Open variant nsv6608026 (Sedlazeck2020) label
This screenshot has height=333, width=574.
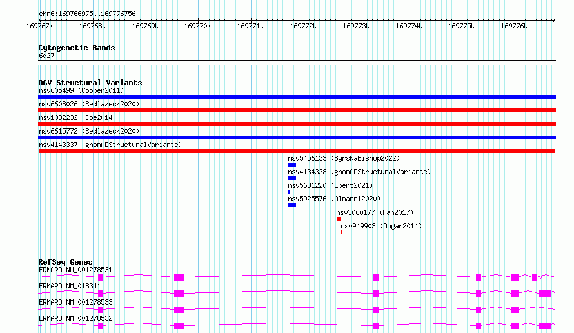pos(89,104)
